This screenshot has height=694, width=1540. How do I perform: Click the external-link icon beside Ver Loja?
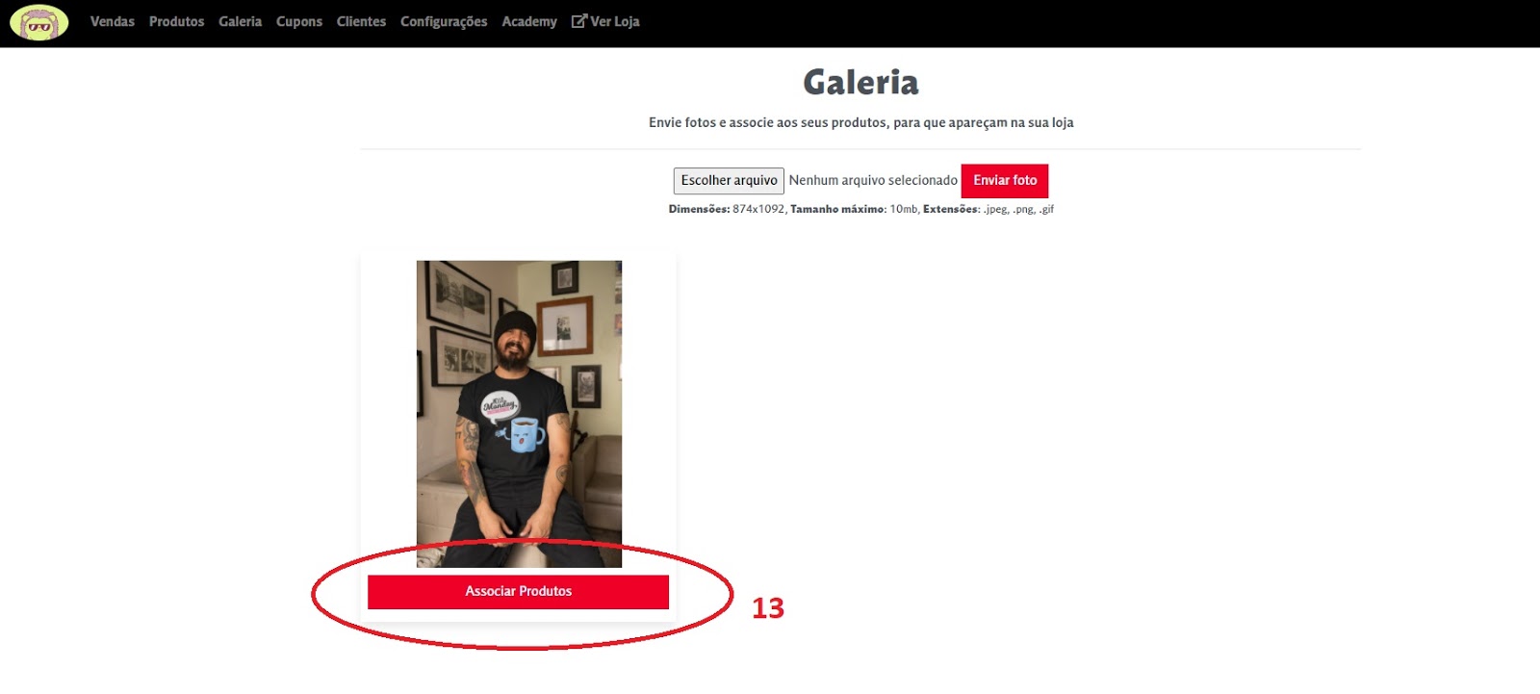pos(578,21)
